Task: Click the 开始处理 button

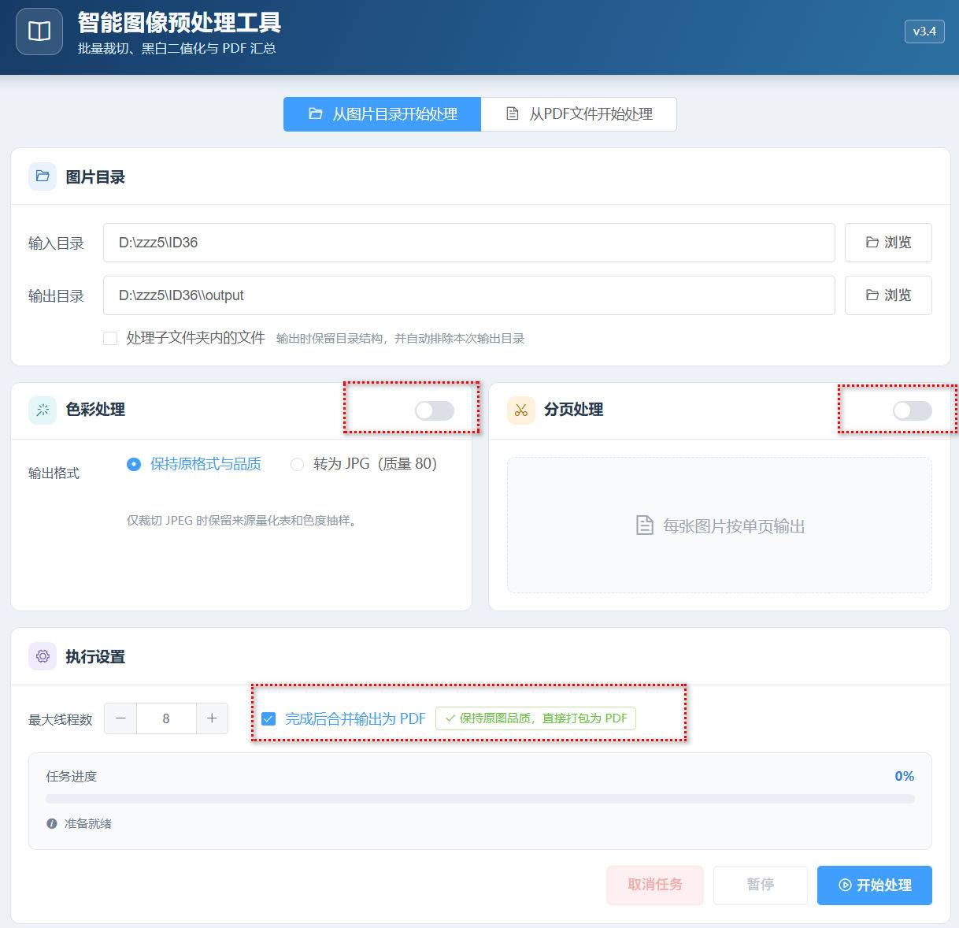Action: [875, 885]
